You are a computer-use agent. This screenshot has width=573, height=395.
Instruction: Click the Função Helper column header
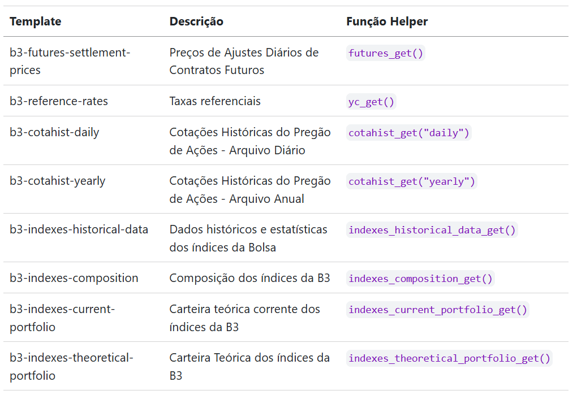tap(387, 21)
